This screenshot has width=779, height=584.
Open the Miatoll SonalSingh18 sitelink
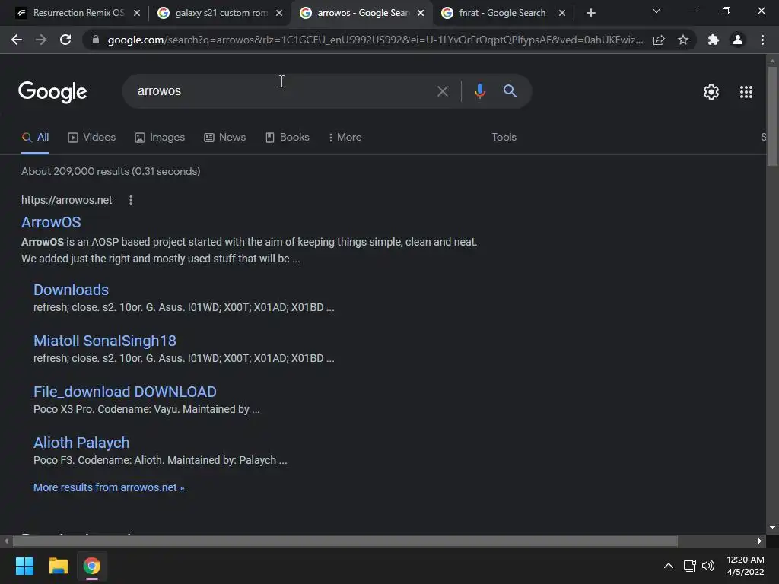(105, 341)
